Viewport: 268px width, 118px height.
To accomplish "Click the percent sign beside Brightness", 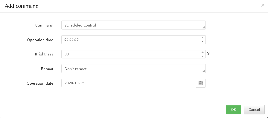I will [x=208, y=54].
